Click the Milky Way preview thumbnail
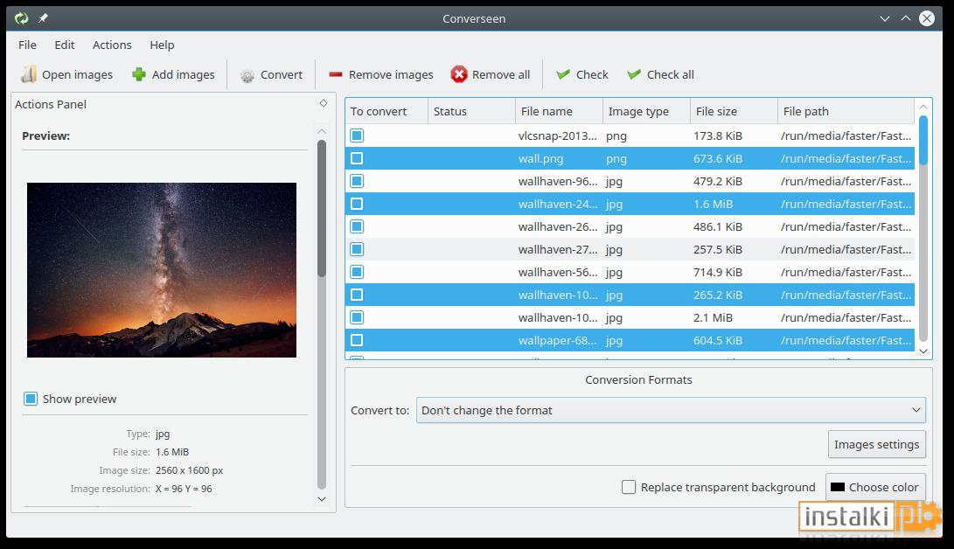The height and width of the screenshot is (549, 954). 162,270
